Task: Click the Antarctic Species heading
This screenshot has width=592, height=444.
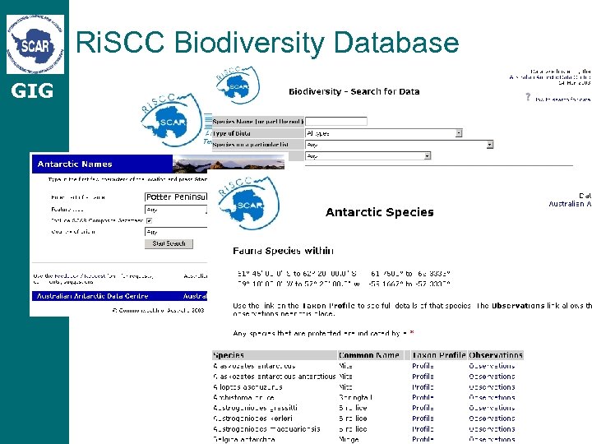Action: (379, 212)
